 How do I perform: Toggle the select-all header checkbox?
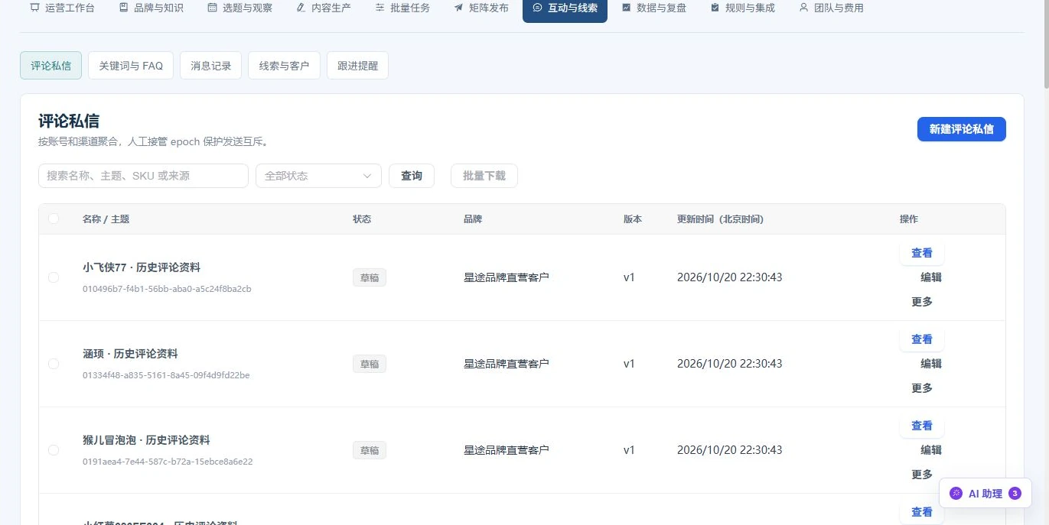pyautogui.click(x=54, y=219)
